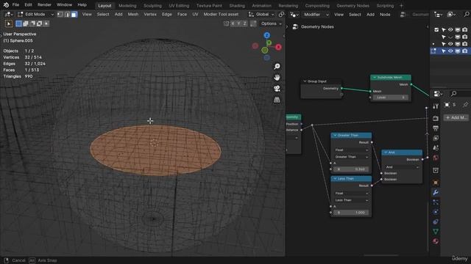Collapse the Group Input node
This screenshot has width=471, height=264.
[305, 81]
